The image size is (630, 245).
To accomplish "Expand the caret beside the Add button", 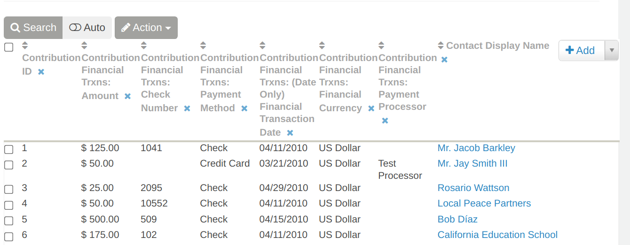I will 611,50.
